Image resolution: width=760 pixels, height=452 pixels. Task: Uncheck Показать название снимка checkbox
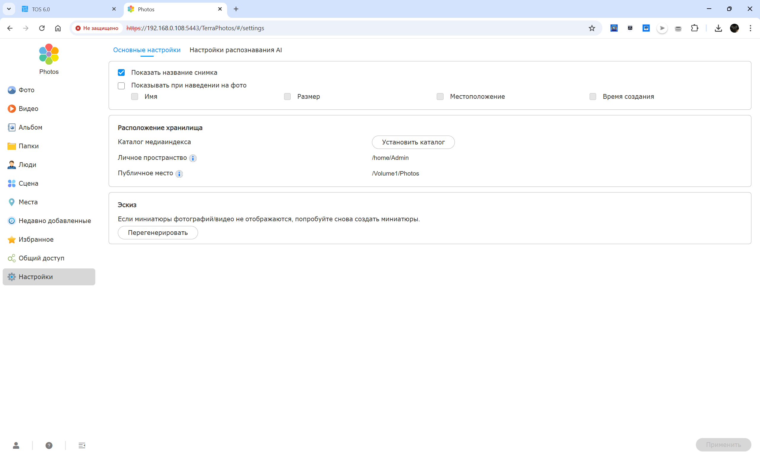(x=121, y=72)
